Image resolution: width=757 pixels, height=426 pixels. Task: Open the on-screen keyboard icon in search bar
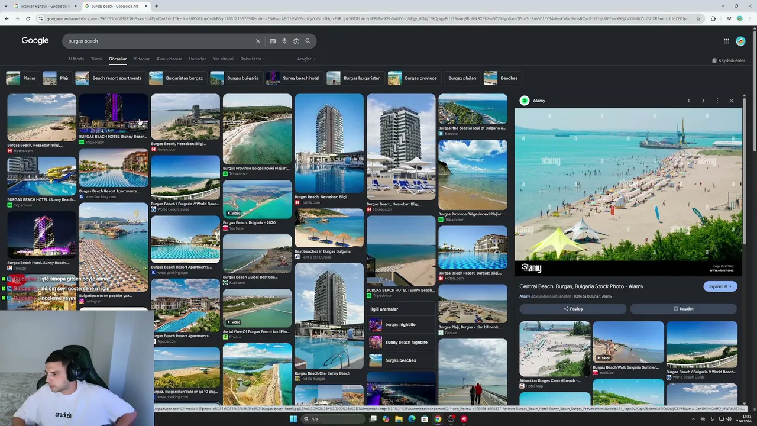pos(272,41)
